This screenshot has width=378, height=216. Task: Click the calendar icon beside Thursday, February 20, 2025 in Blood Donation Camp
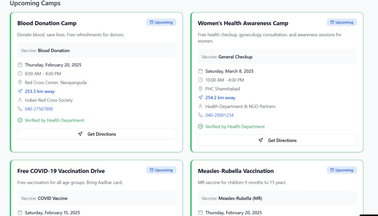coord(20,65)
